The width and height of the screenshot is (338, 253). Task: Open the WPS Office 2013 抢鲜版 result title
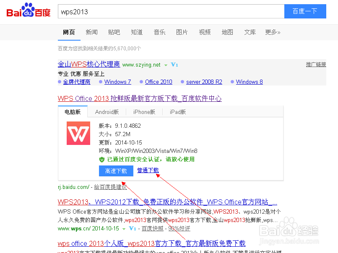coord(140,98)
